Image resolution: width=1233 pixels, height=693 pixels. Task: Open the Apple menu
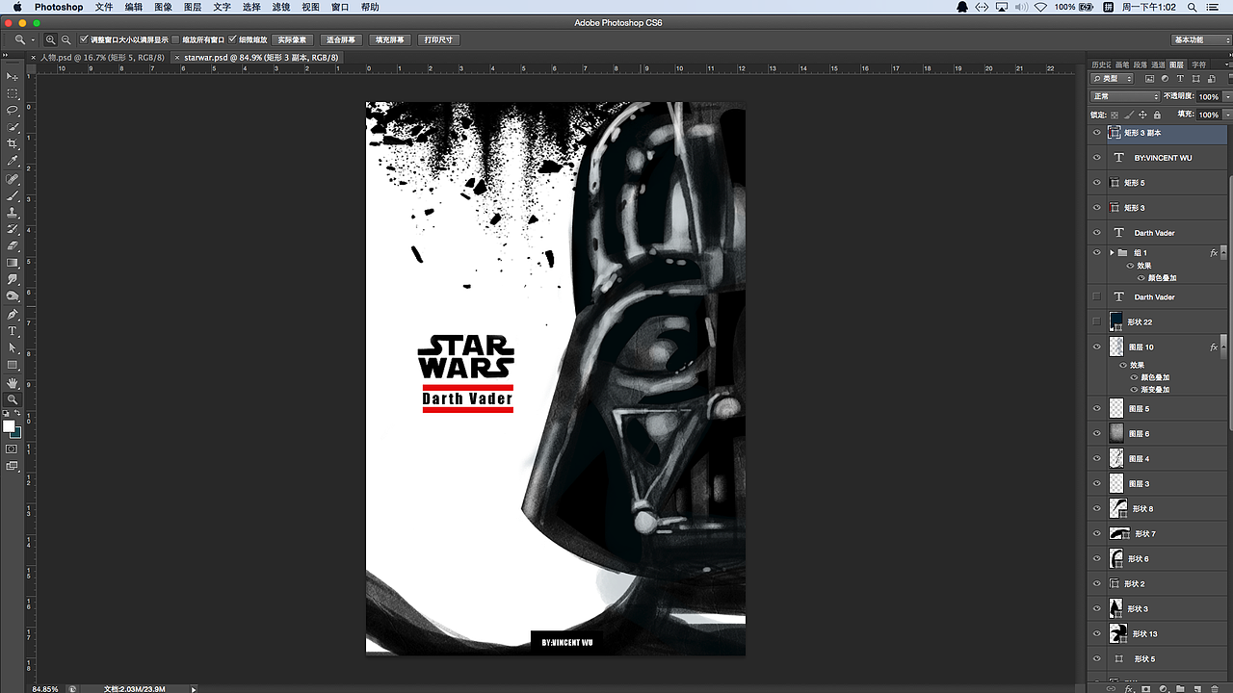[16, 7]
